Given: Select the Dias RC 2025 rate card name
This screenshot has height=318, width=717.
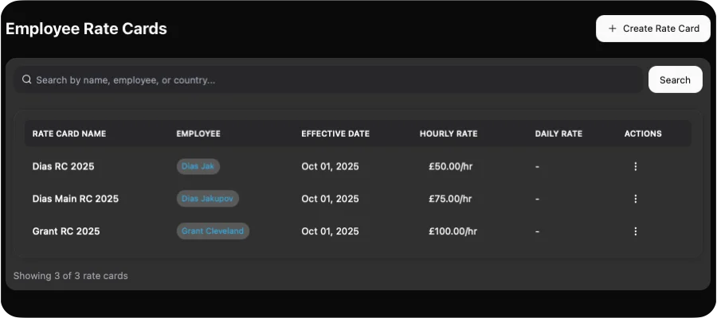Looking at the screenshot, I should tap(69, 166).
